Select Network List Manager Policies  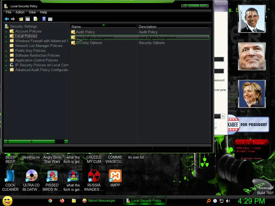point(39,46)
